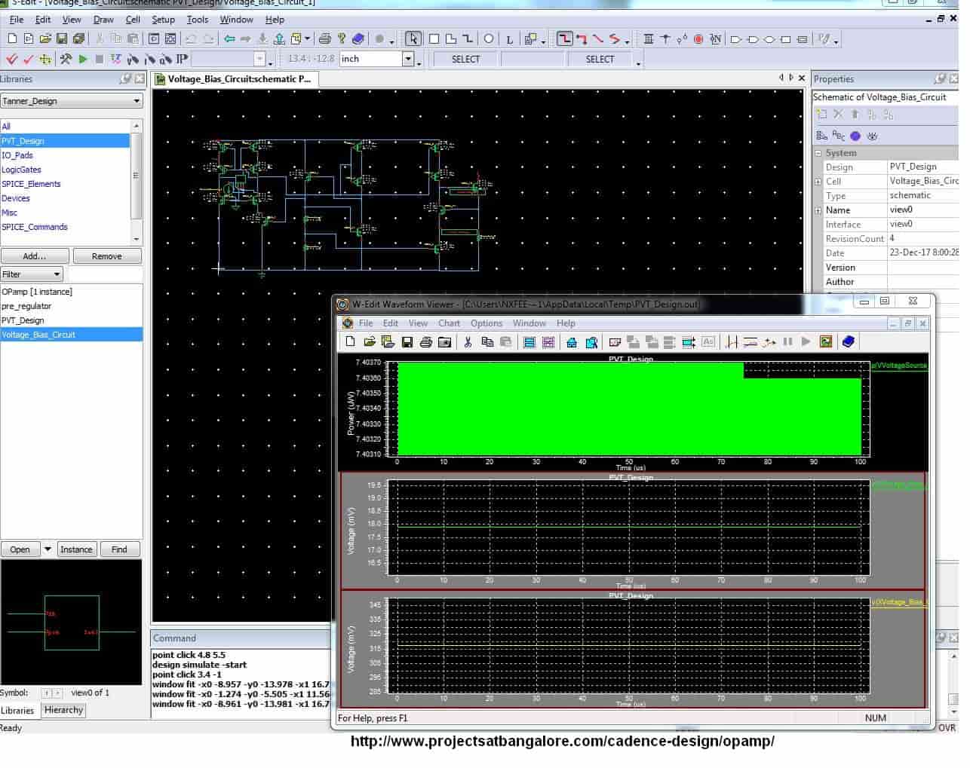
Task: Expand the Name property row
Action: (818, 210)
